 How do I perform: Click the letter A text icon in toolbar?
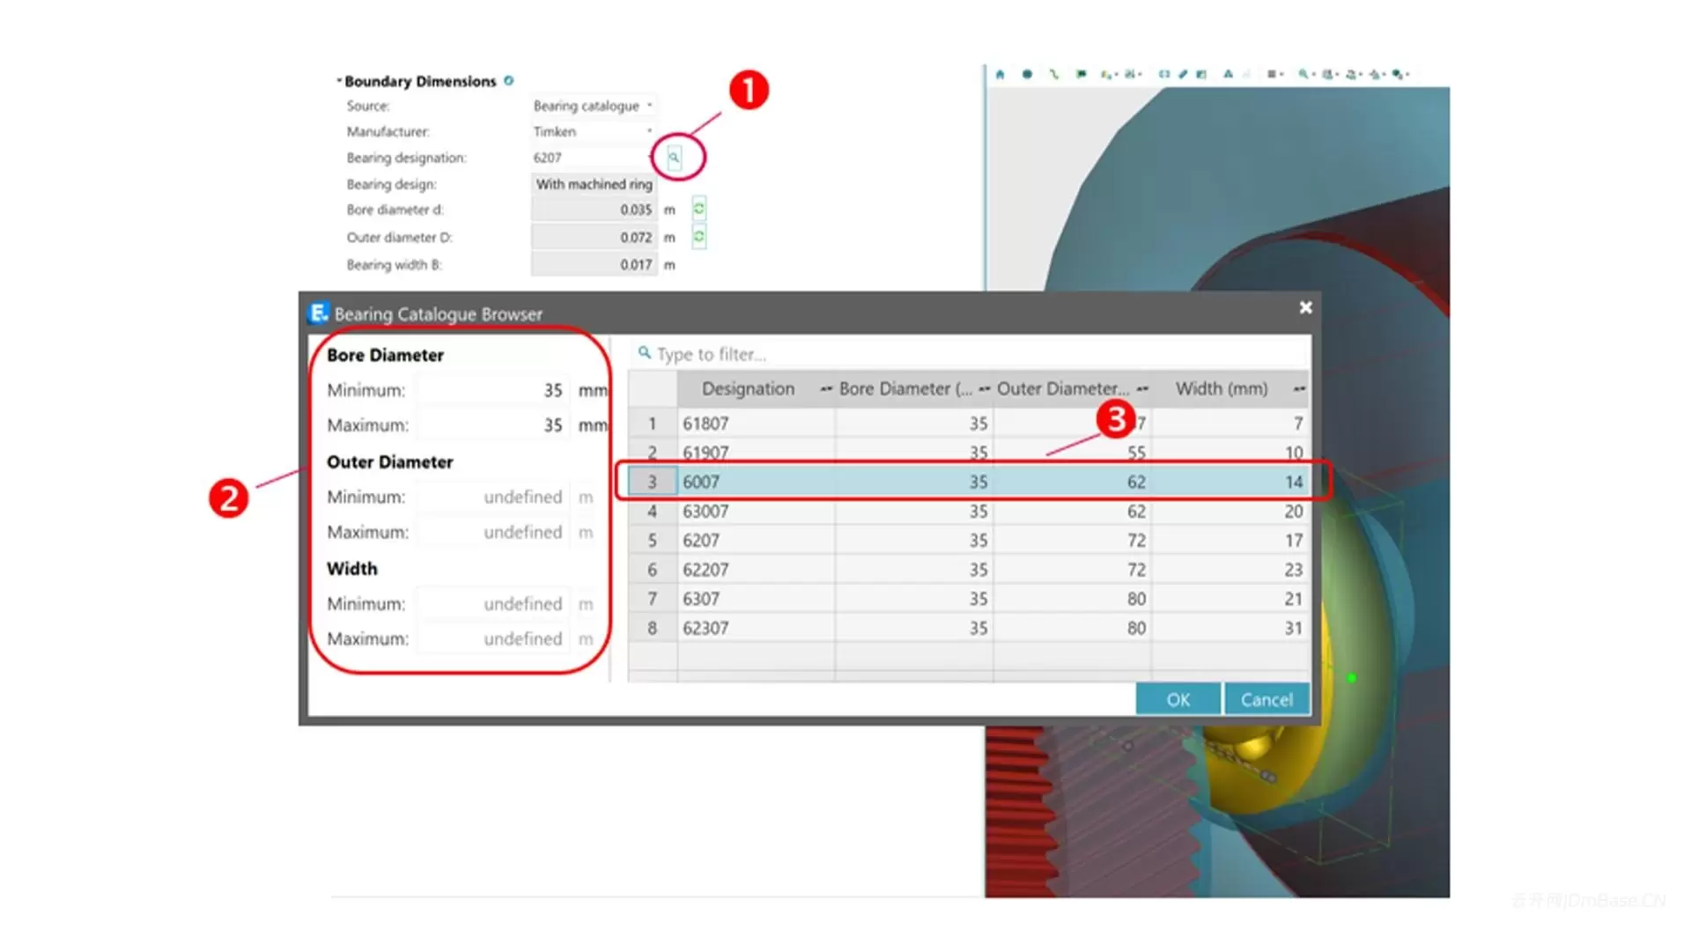pos(1228,74)
